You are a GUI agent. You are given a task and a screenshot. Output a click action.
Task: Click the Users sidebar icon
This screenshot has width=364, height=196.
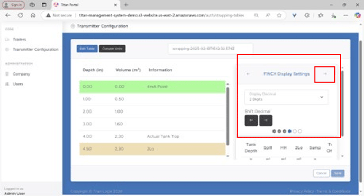tap(7, 84)
